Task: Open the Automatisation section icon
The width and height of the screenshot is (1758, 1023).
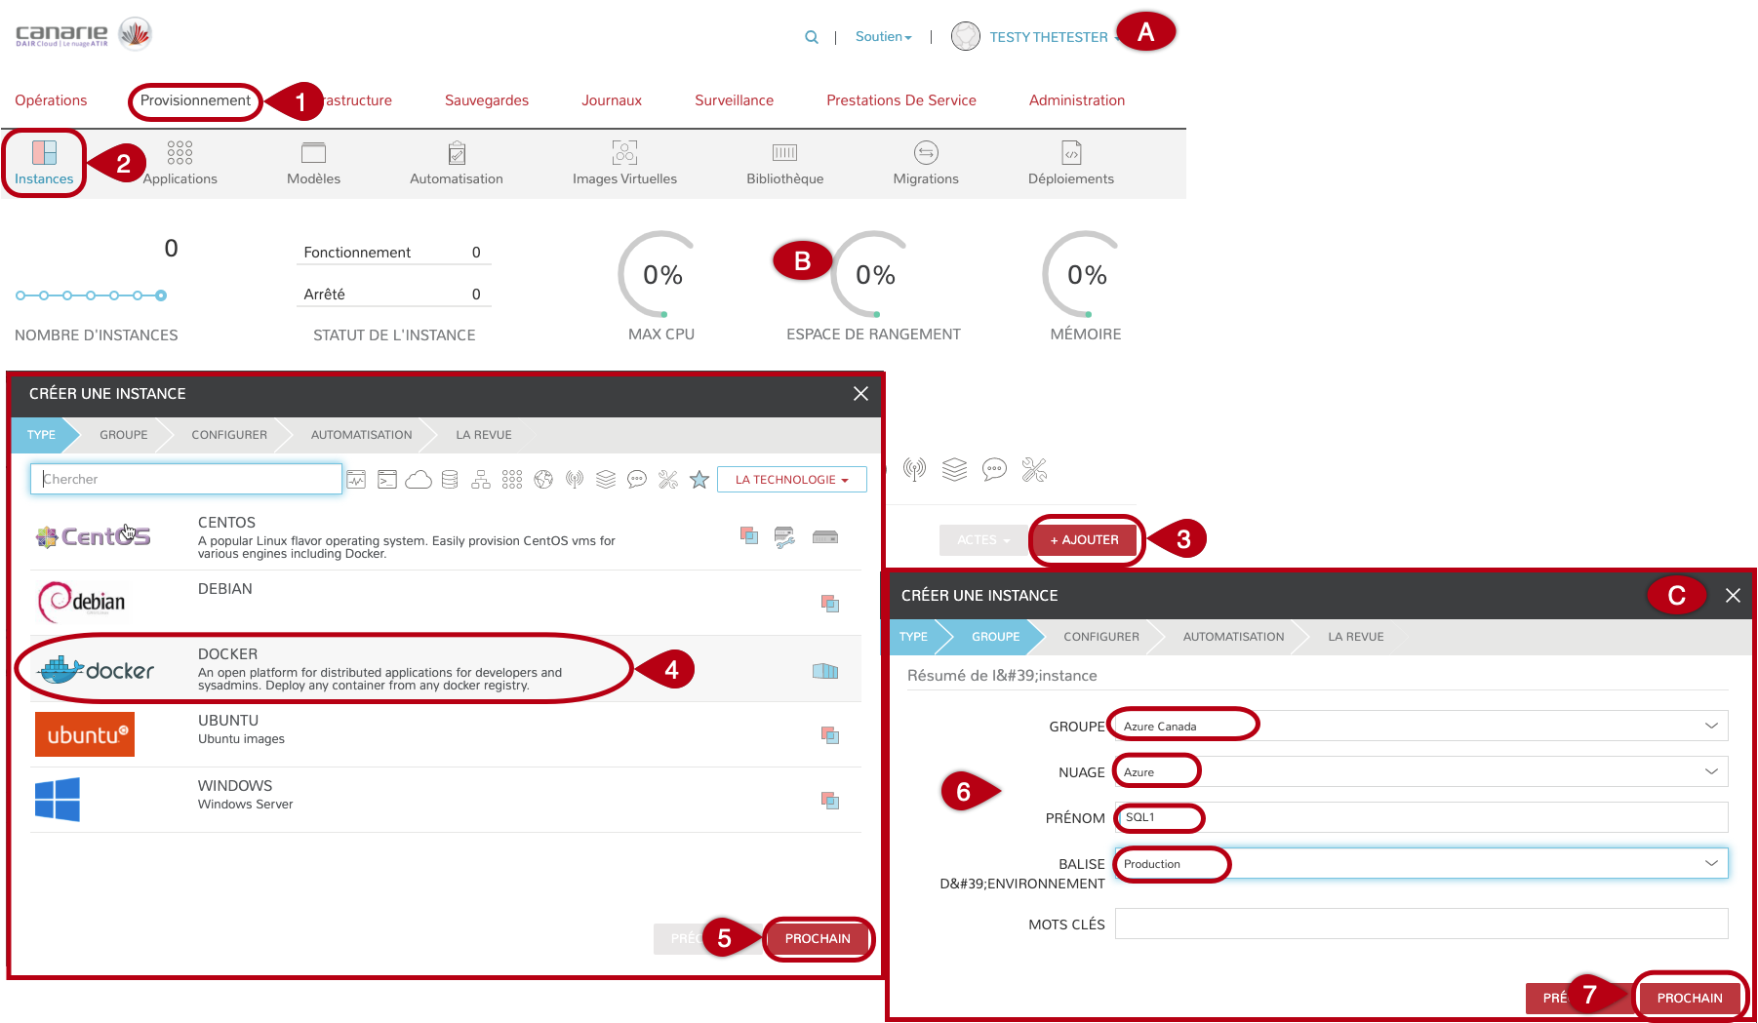Action: [457, 153]
